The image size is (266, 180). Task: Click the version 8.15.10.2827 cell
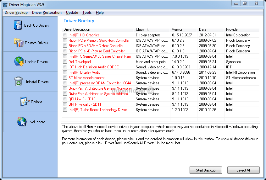(x=182, y=35)
